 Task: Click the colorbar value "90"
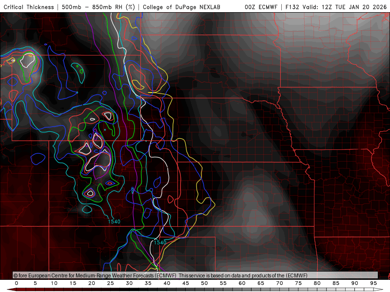(355, 283)
